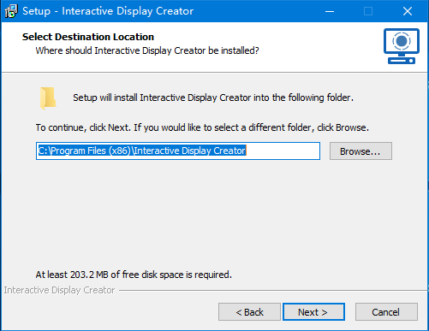Go to previous page with < Back
The image size is (429, 331).
point(249,312)
